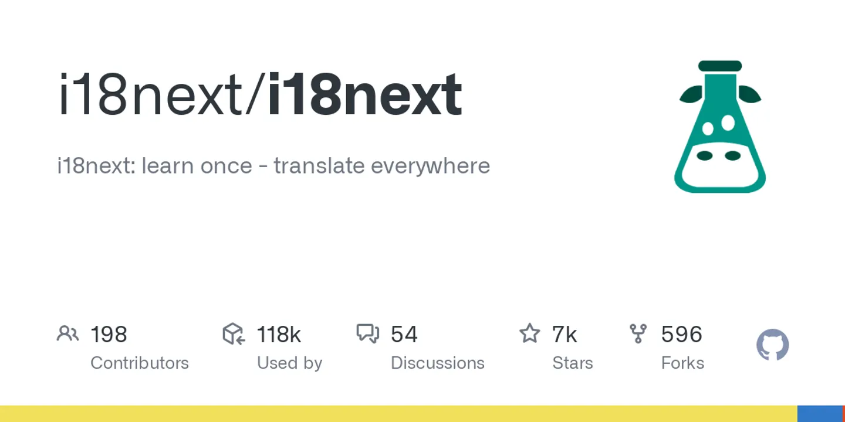Click the GitHub Octocat logo
This screenshot has width=845, height=422.
click(772, 345)
